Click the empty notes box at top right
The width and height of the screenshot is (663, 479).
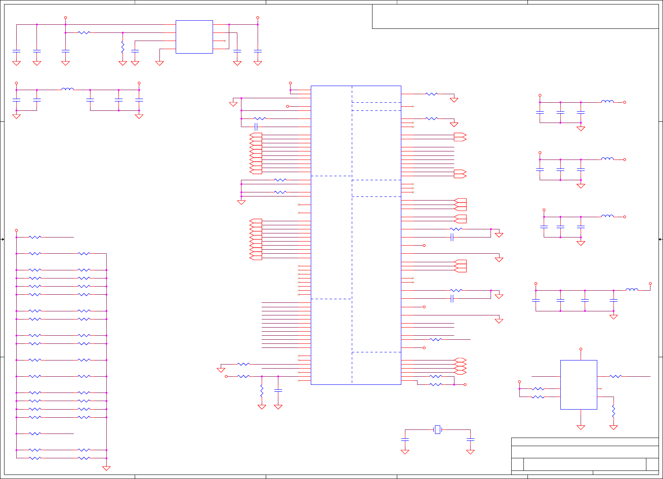point(515,16)
